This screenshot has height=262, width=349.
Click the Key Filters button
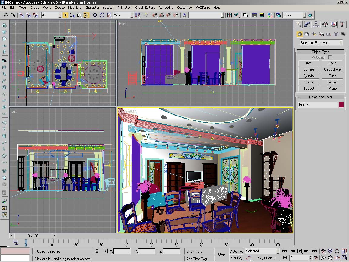(x=266, y=258)
